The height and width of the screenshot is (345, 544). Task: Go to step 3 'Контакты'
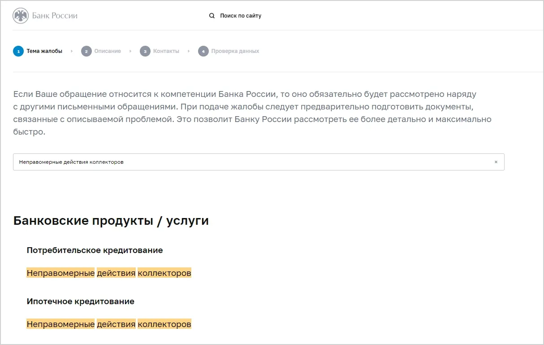[160, 51]
